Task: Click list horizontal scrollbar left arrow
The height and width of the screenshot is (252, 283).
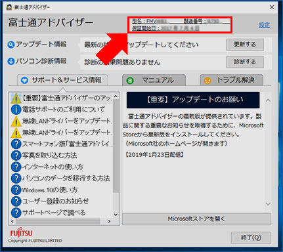Action: tap(12, 221)
